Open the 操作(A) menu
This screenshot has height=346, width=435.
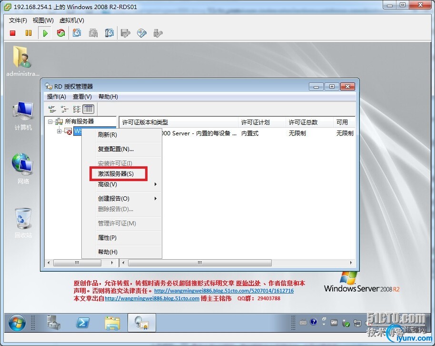[x=57, y=96]
